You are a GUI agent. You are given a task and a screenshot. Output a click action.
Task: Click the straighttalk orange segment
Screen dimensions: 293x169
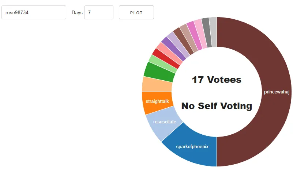coord(157,102)
